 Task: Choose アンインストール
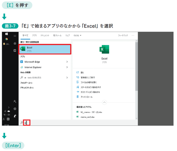[86, 97]
